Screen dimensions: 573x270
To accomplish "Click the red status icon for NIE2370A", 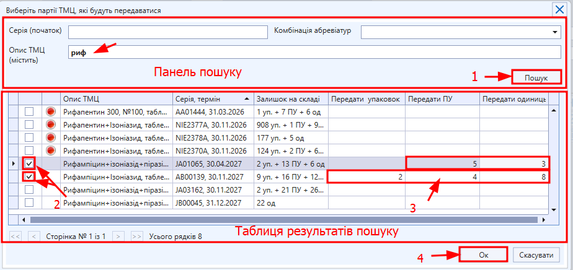I will [x=51, y=150].
